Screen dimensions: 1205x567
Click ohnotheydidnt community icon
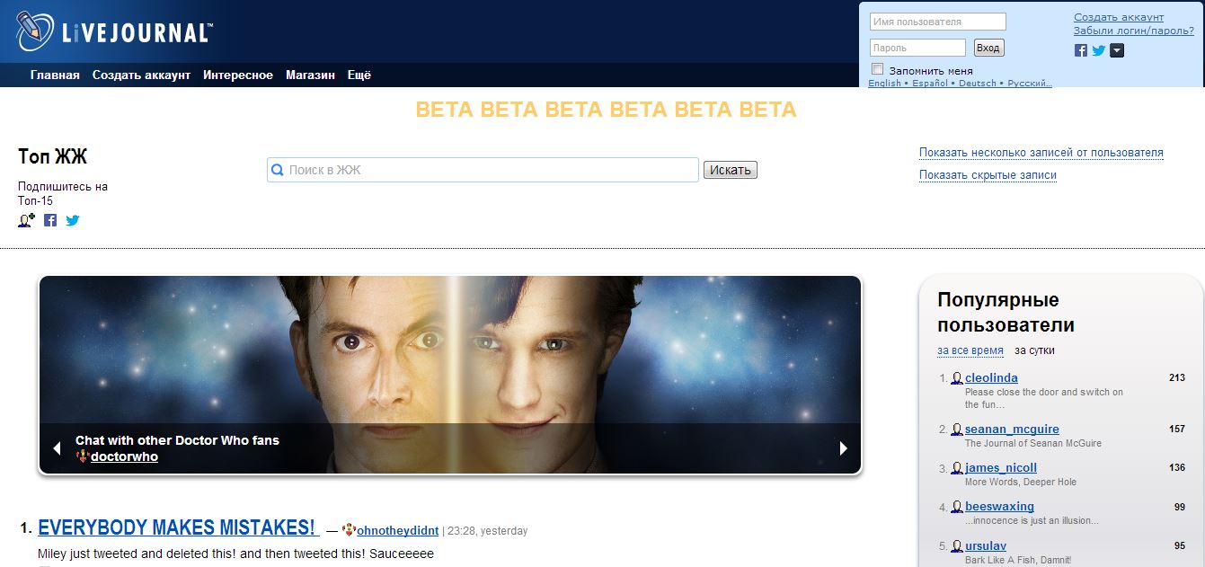(x=350, y=530)
